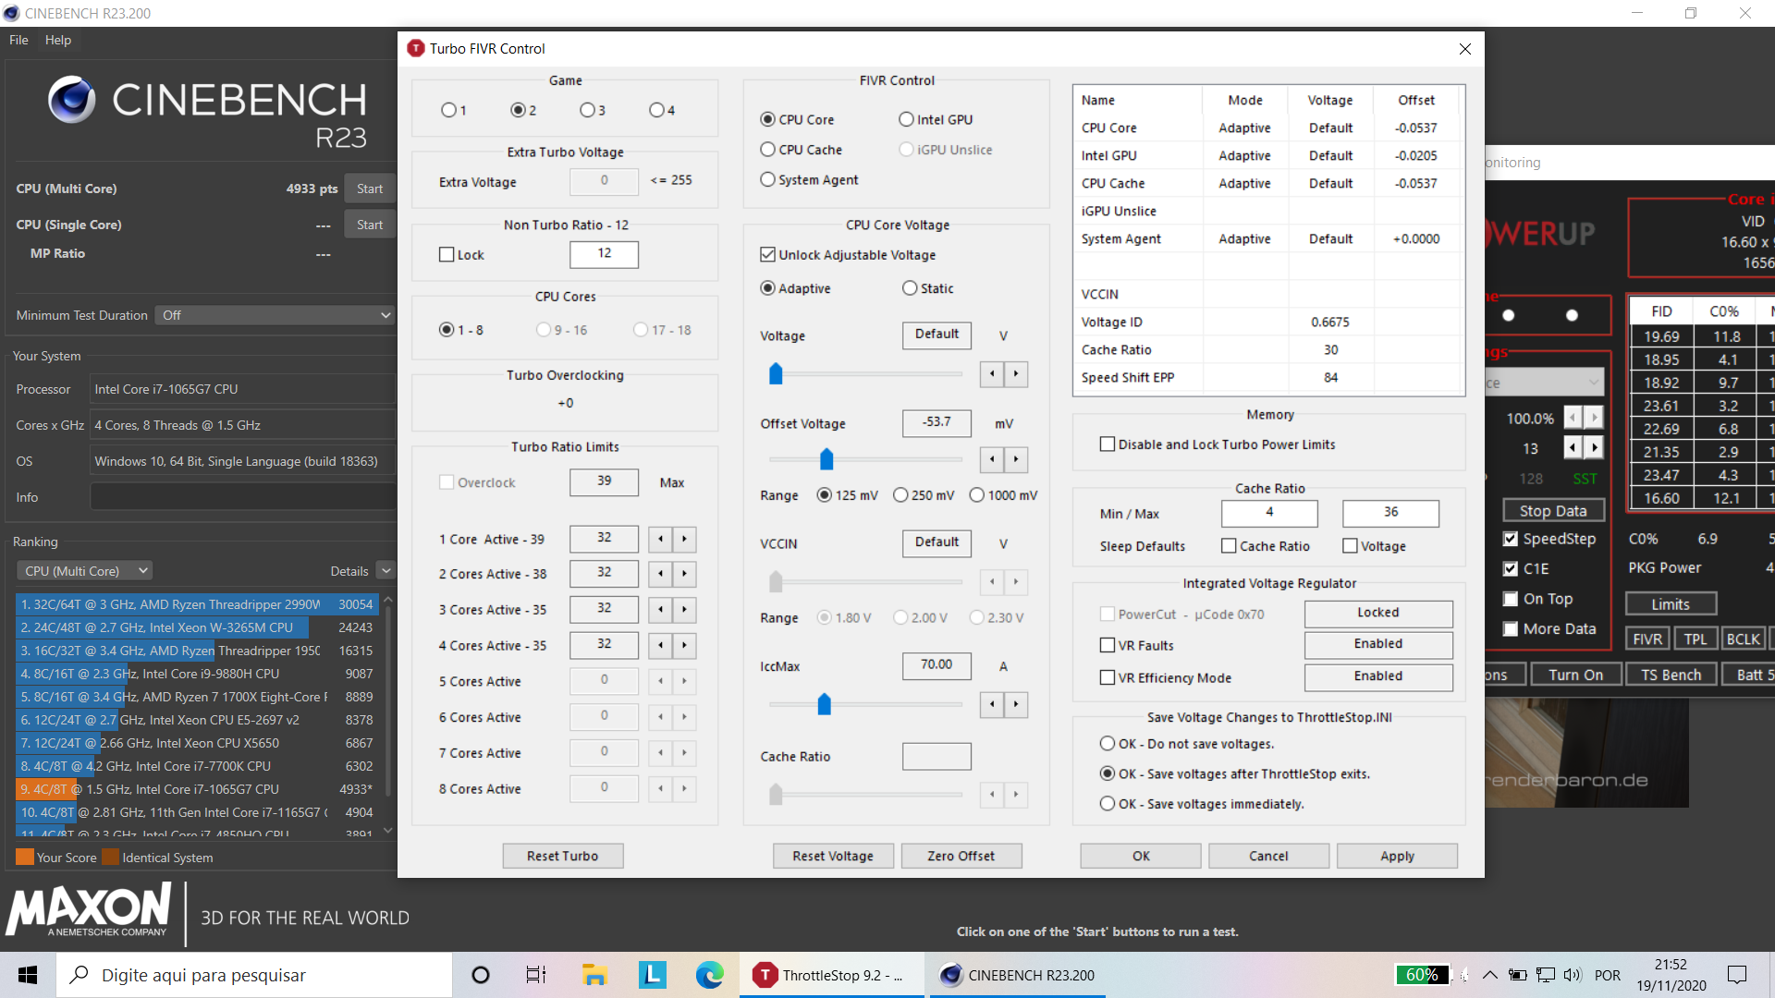The height and width of the screenshot is (998, 1775).
Task: Enable Sleep Defaults Cache Ratio checkbox
Action: (x=1266, y=546)
